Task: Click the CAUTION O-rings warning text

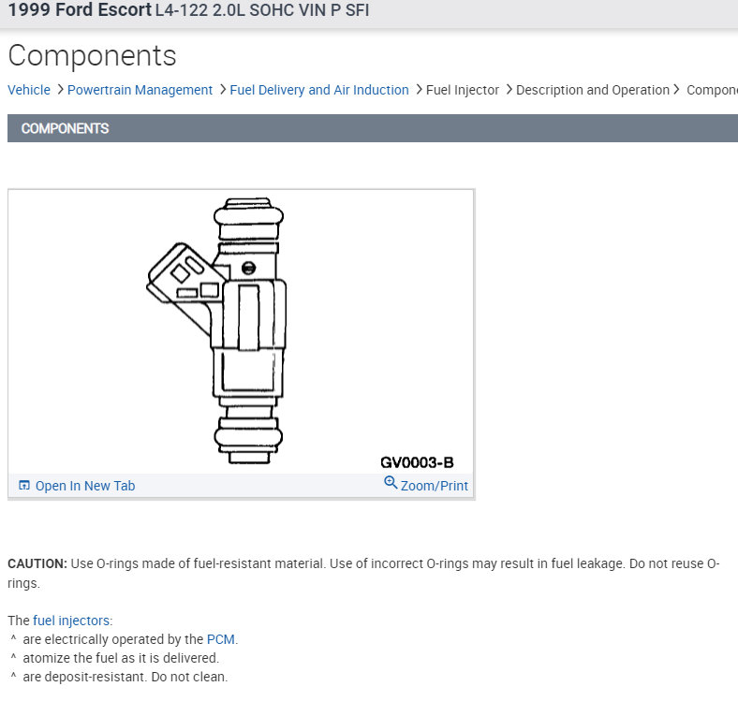Action: click(x=363, y=573)
